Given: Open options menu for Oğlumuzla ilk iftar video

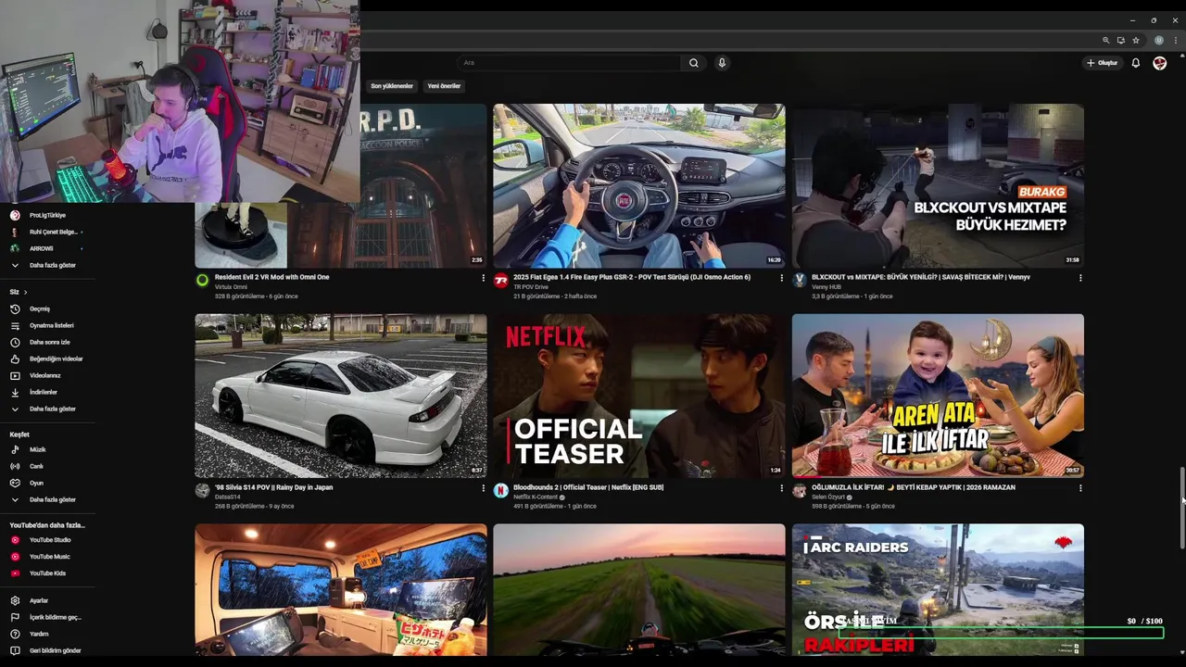Looking at the screenshot, I should pos(1079,488).
